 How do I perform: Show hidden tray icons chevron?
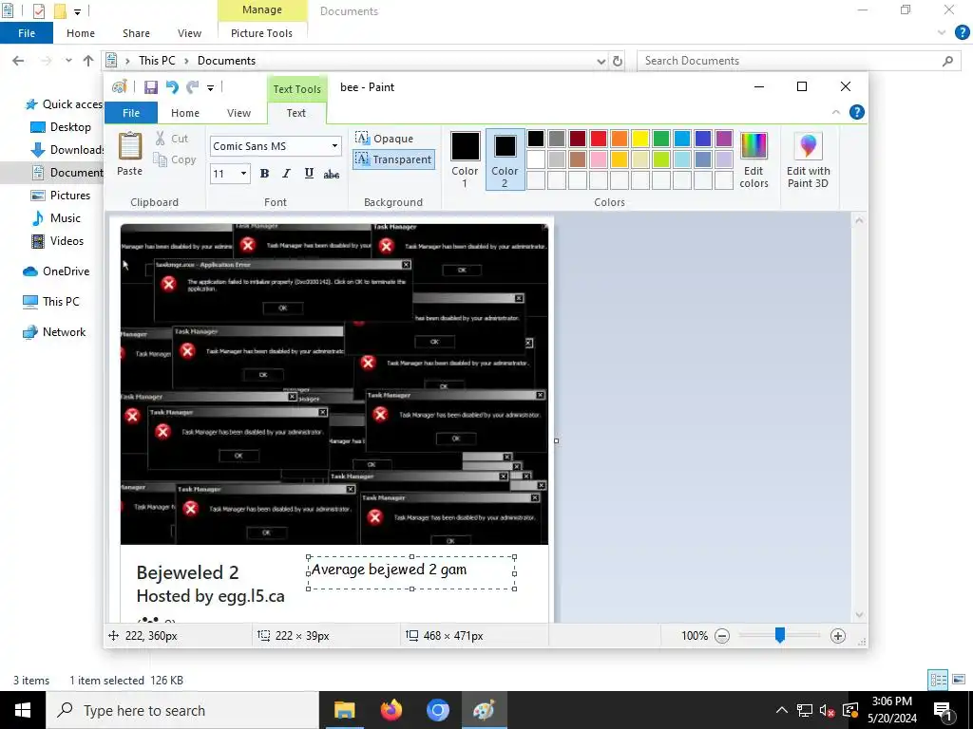coord(782,710)
